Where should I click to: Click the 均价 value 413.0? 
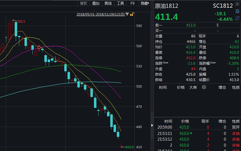191,47
